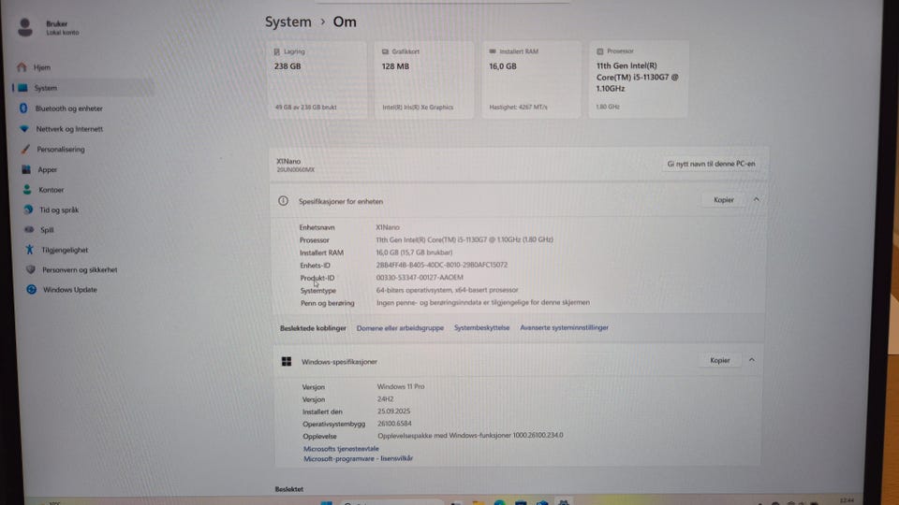Click the Wi-Fi network icon in sidebar
This screenshot has width=899, height=505.
tap(24, 129)
